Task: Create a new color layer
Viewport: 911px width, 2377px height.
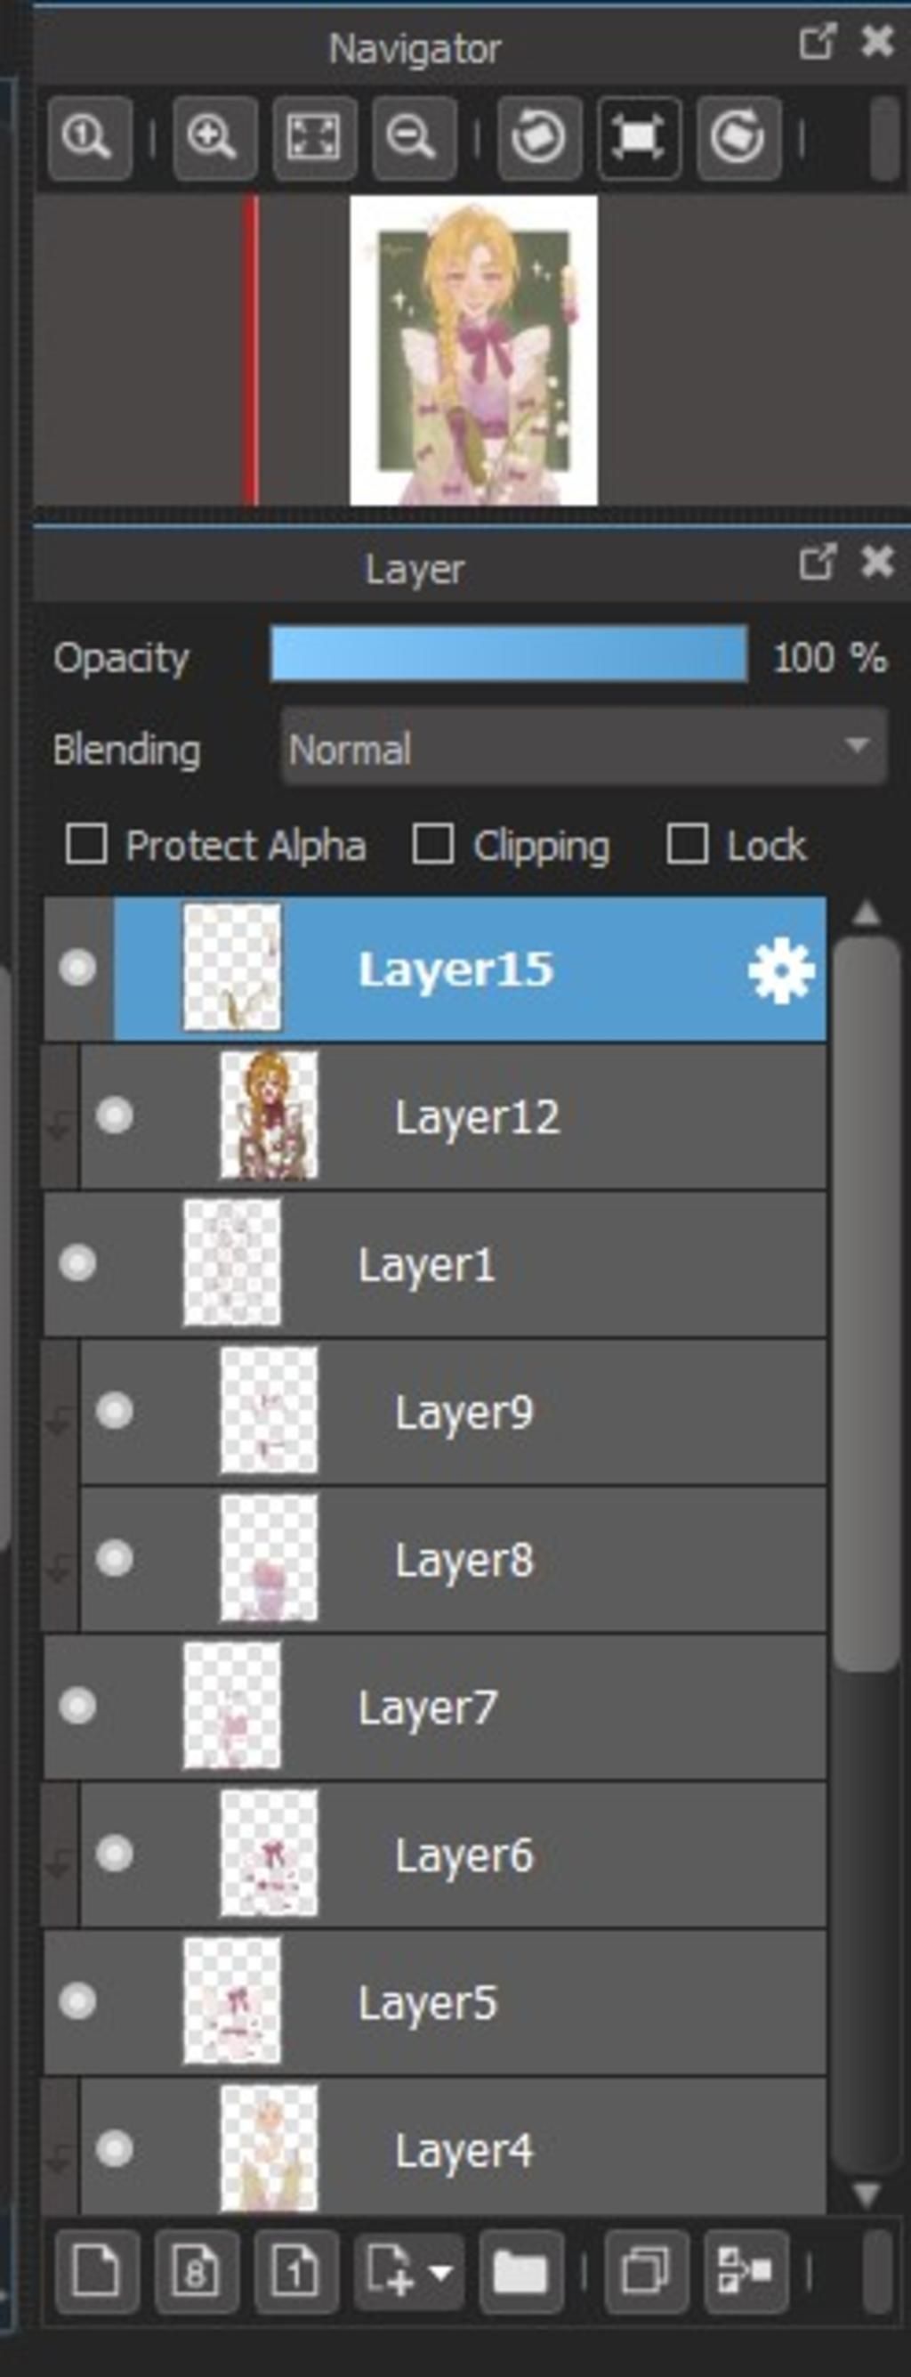Action: point(97,2271)
